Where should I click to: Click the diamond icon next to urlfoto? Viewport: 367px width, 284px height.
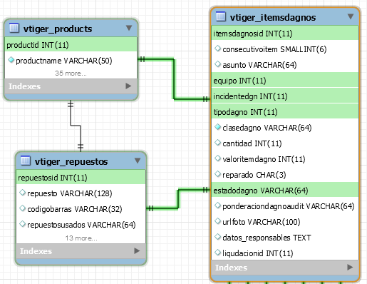pos(217,221)
